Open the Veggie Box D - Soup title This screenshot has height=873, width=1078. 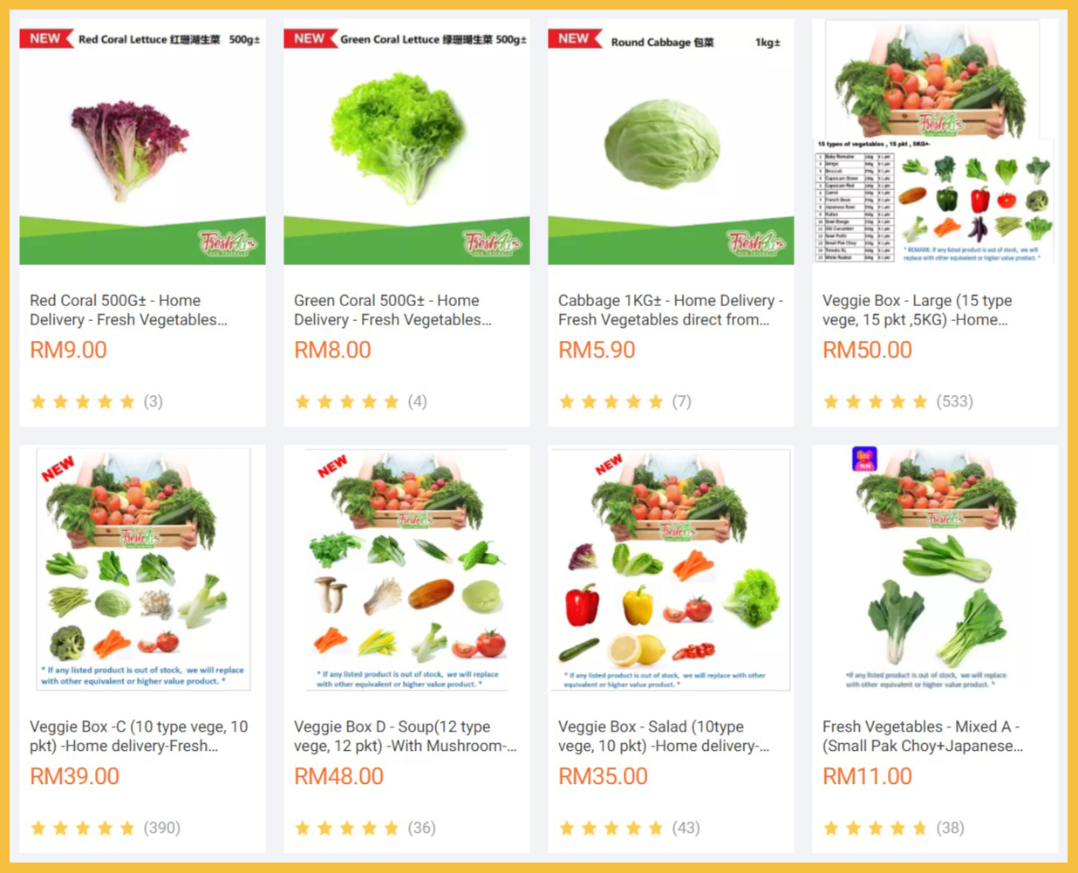pyautogui.click(x=406, y=736)
